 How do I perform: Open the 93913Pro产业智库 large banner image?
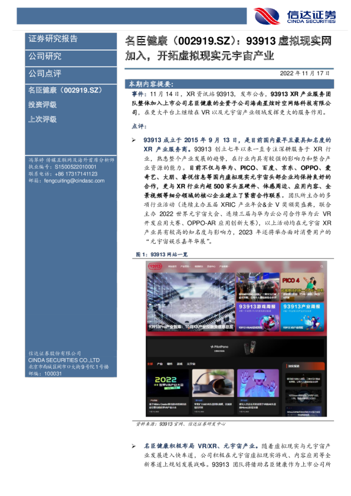[x=191, y=302]
